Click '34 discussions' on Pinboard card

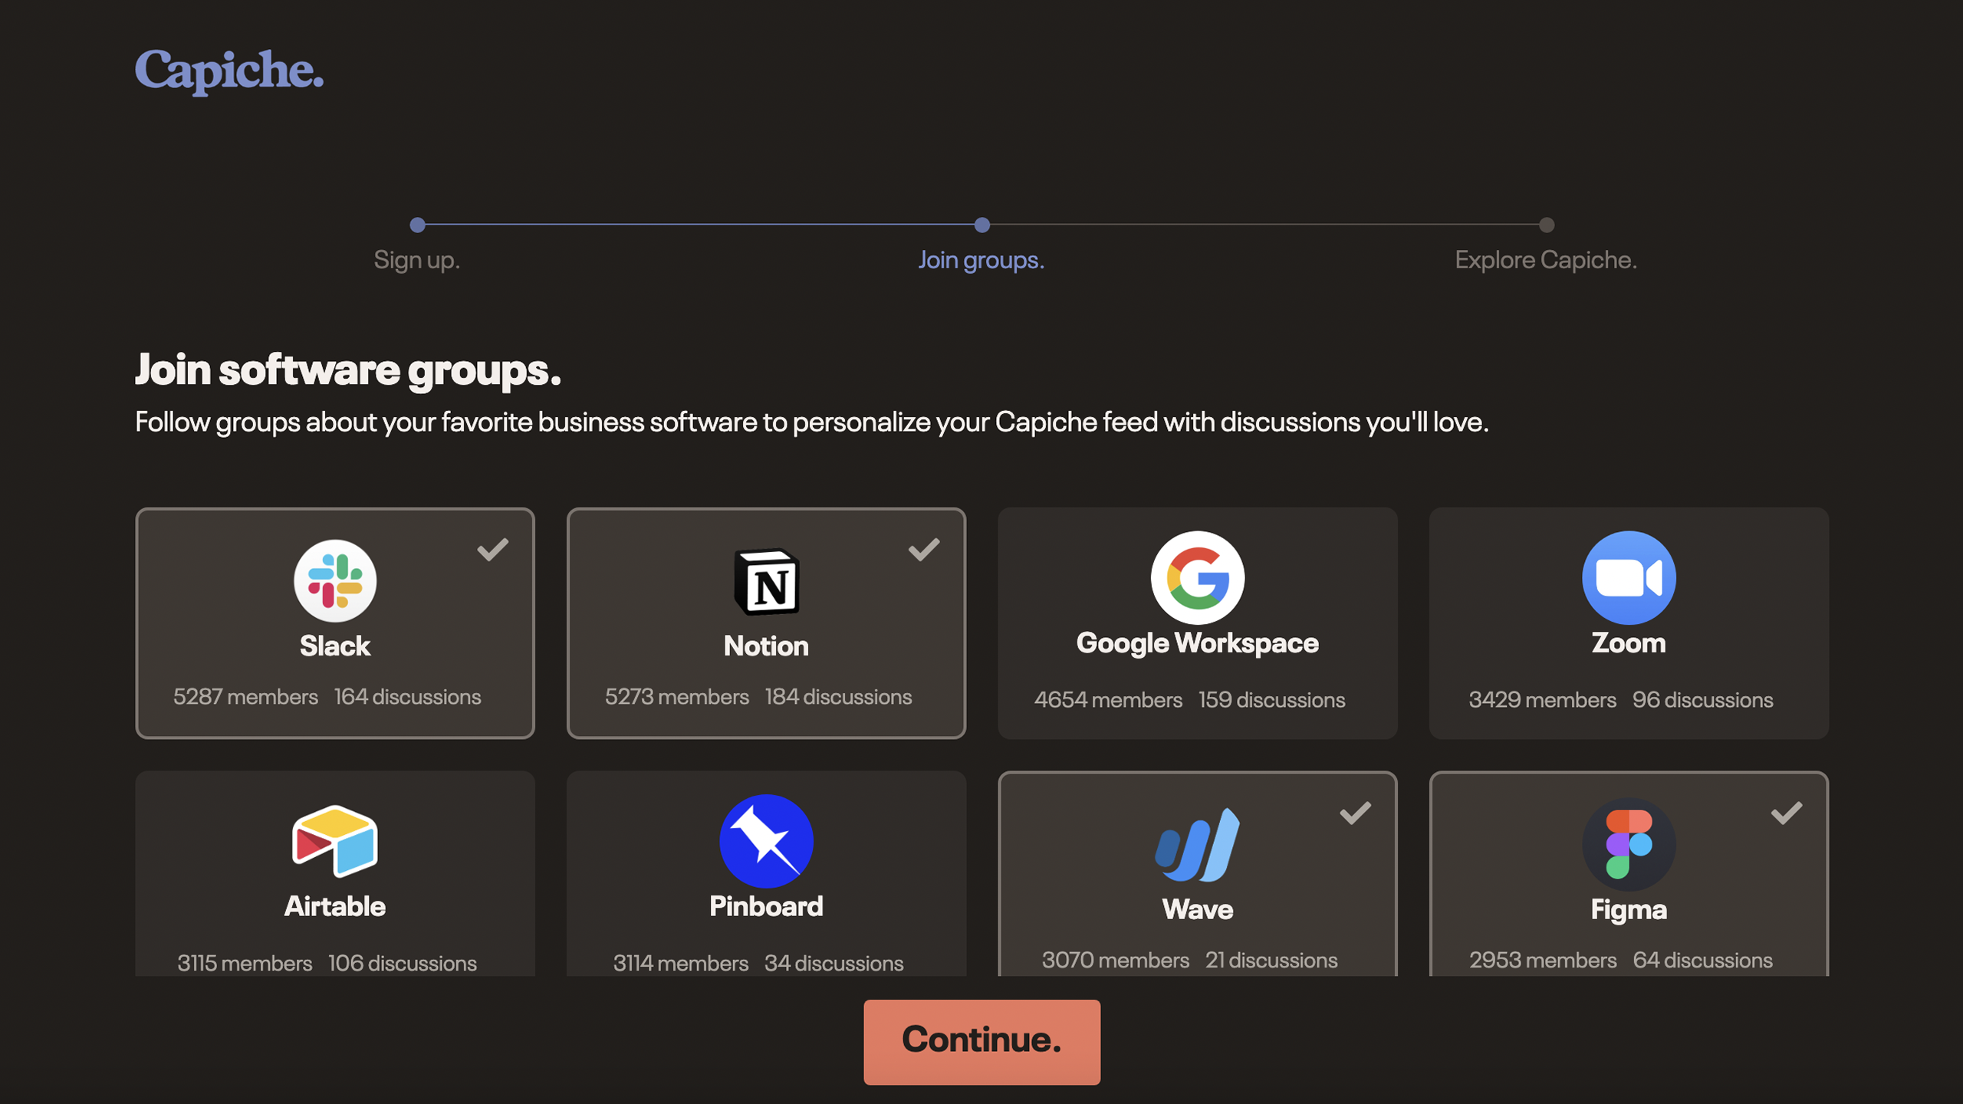pyautogui.click(x=834, y=963)
